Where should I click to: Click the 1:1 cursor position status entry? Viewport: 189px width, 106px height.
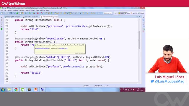pos(107,86)
